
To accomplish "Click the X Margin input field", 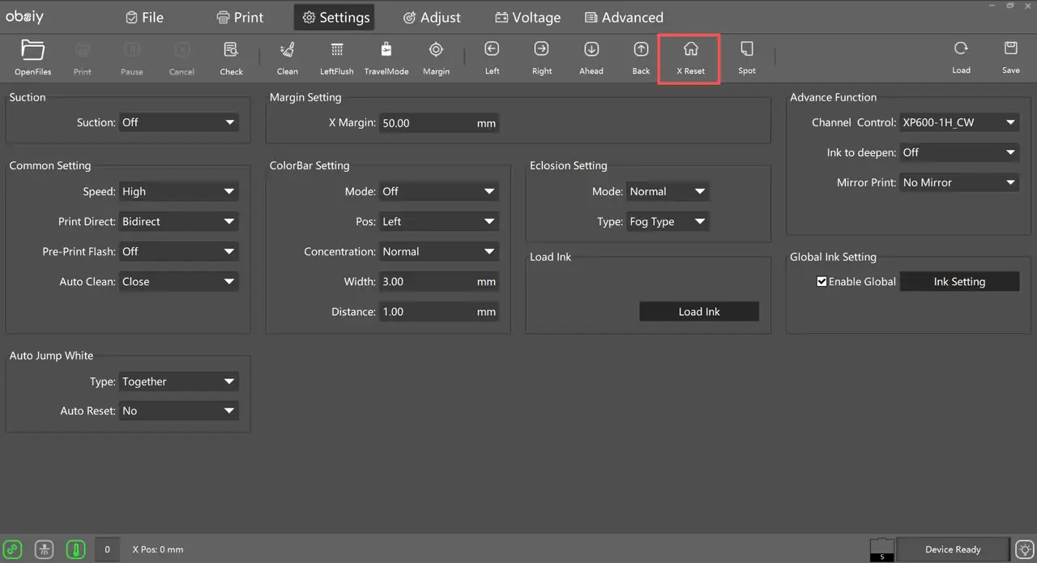I will 439,124.
